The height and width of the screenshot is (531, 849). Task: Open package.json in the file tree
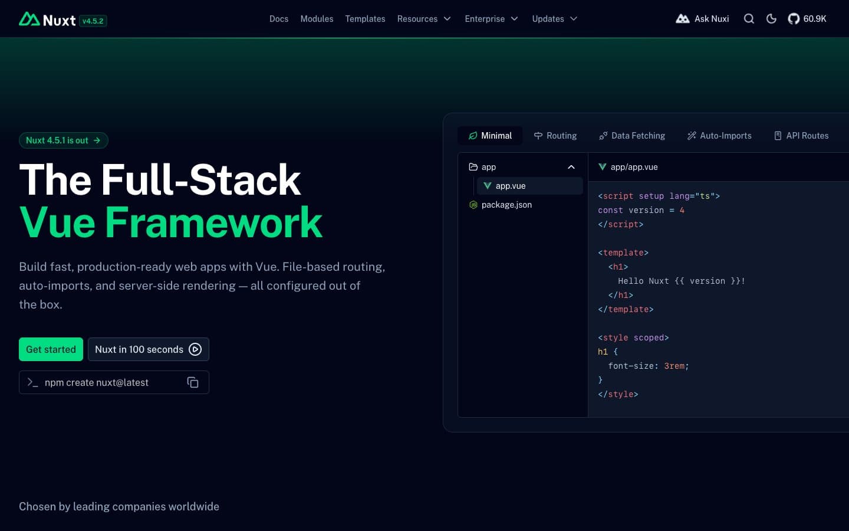click(522, 205)
